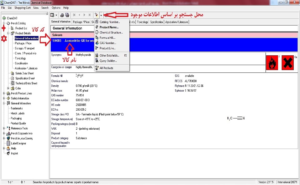Select Product Quality in the tree
This screenshot has height=185, width=300.
coord(18,123)
